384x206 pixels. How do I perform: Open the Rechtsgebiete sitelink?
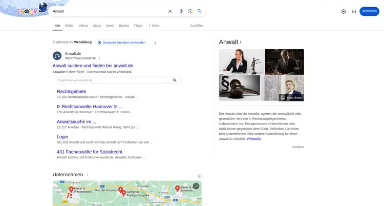coord(72,92)
